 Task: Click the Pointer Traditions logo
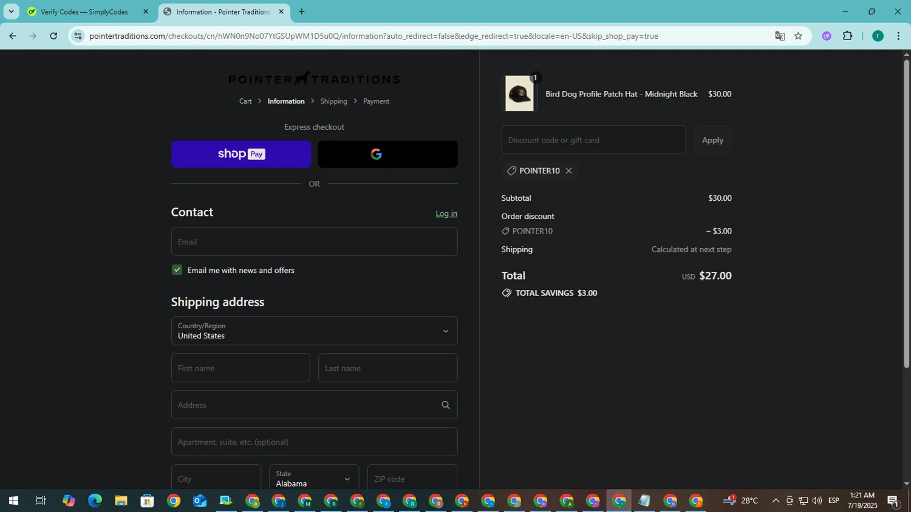point(314,79)
